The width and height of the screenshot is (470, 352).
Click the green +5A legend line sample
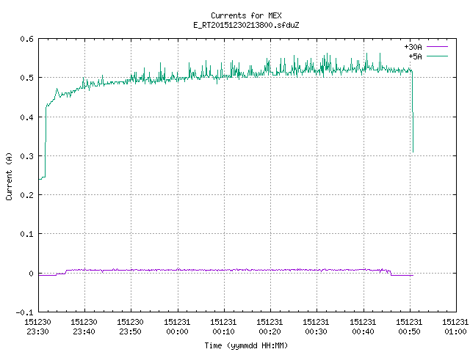[x=437, y=56]
